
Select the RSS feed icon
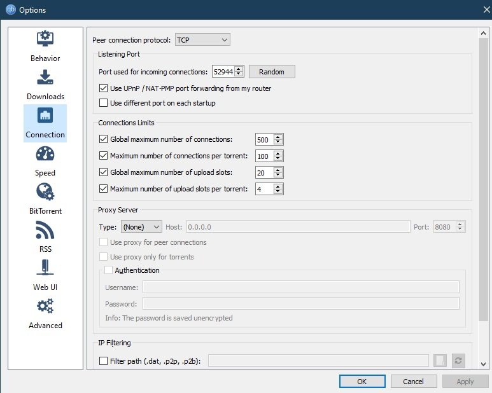45,230
